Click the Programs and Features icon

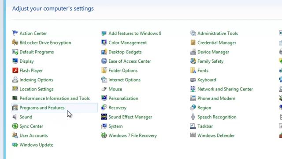pyautogui.click(x=15, y=108)
